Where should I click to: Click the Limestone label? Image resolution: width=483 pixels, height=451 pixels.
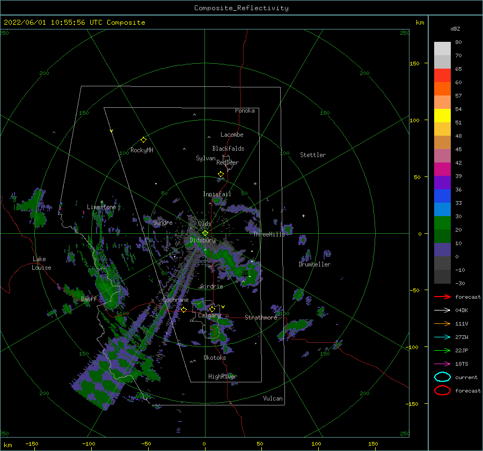pos(101,207)
